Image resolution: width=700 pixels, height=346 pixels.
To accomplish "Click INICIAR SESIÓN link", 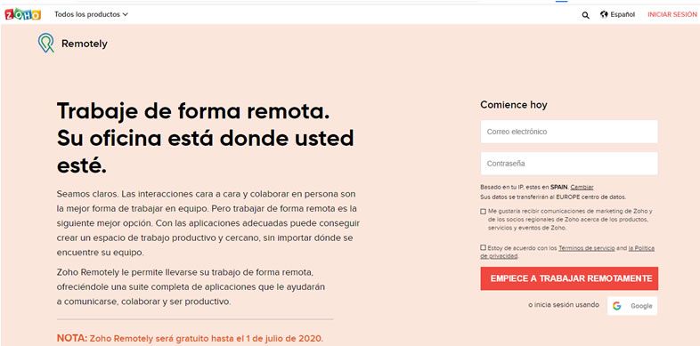I will pyautogui.click(x=672, y=14).
